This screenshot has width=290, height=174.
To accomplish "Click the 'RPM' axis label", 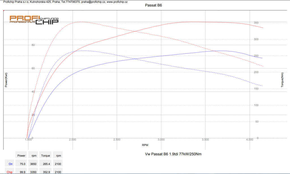I will [145, 145].
